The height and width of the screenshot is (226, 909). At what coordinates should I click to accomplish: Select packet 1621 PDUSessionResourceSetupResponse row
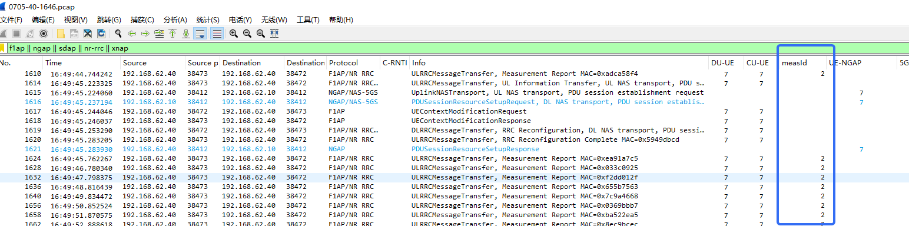454,149
